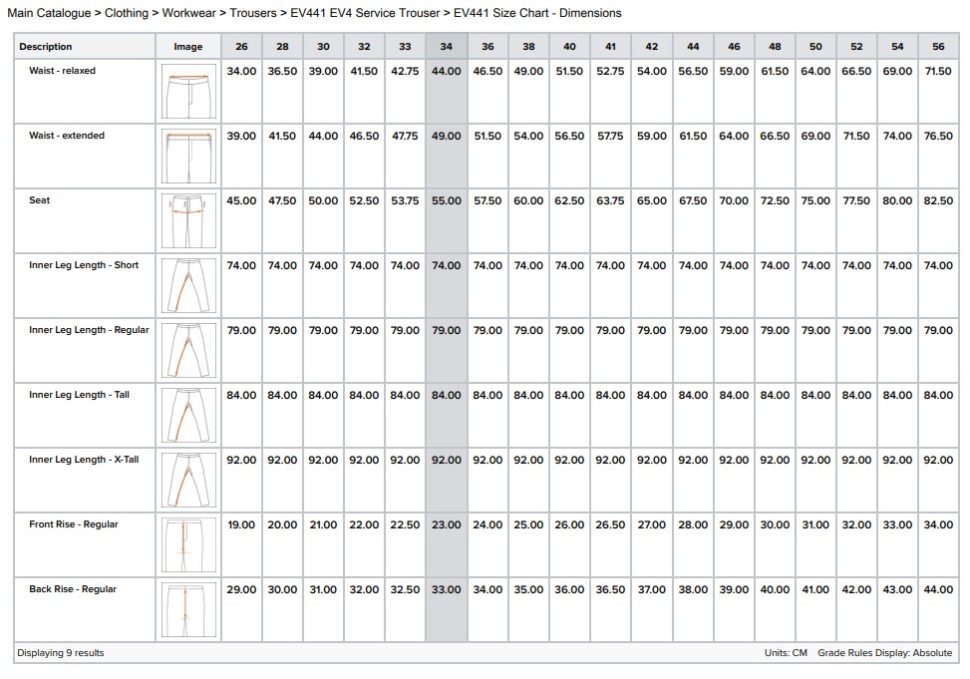The width and height of the screenshot is (970, 679).
Task: View the Inner Leg Length - Tall diagram
Action: [x=188, y=415]
